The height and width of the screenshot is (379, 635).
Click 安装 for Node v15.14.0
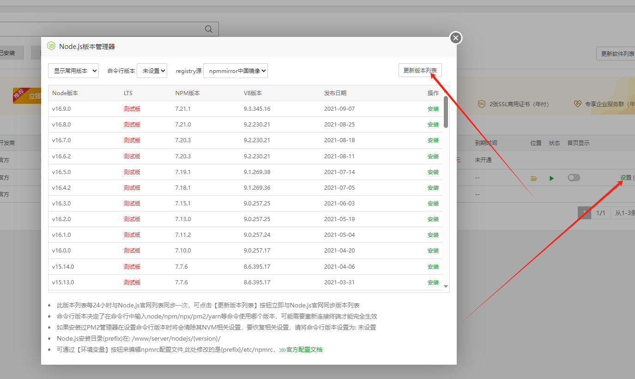click(433, 267)
